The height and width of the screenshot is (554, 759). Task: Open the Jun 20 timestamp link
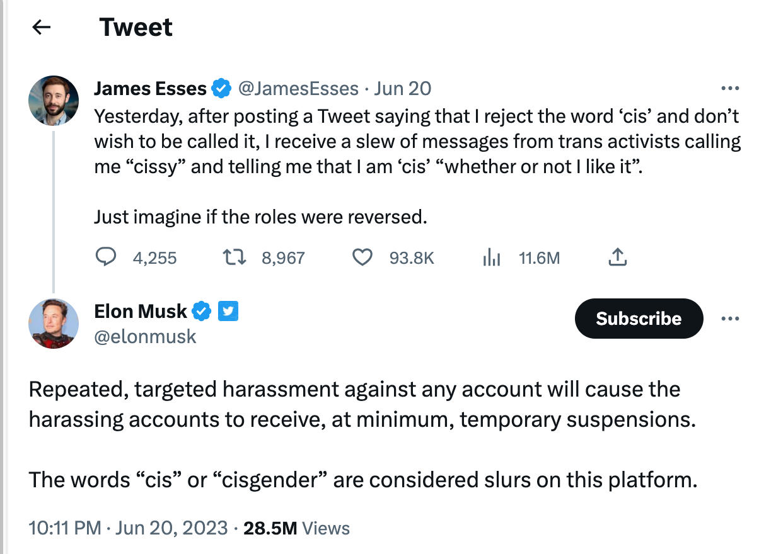pyautogui.click(x=403, y=89)
